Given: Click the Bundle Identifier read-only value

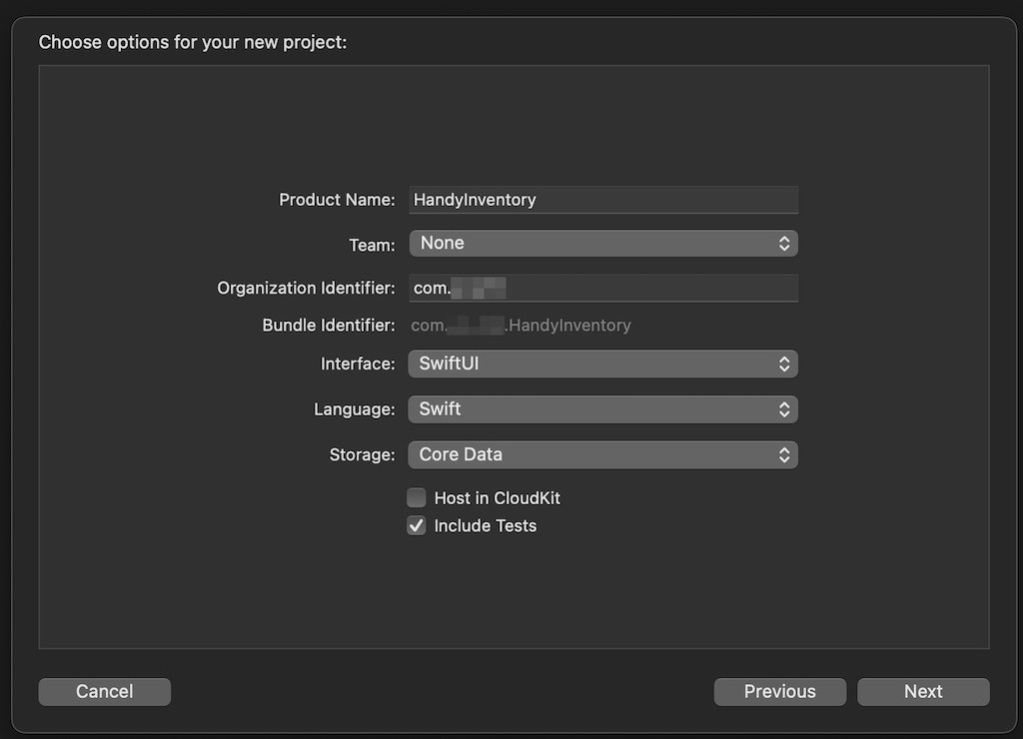Looking at the screenshot, I should [520, 326].
